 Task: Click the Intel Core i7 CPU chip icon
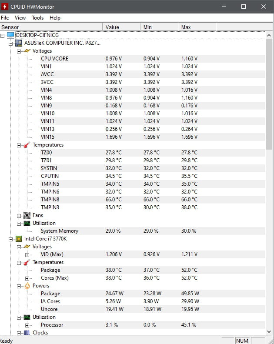[x=19, y=239]
